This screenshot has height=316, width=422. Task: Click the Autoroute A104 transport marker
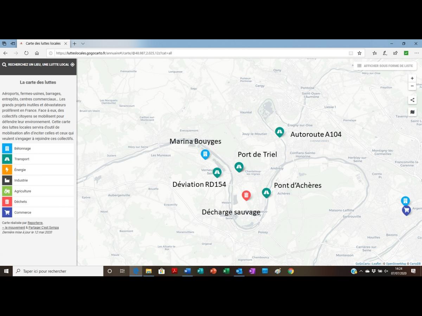280,132
